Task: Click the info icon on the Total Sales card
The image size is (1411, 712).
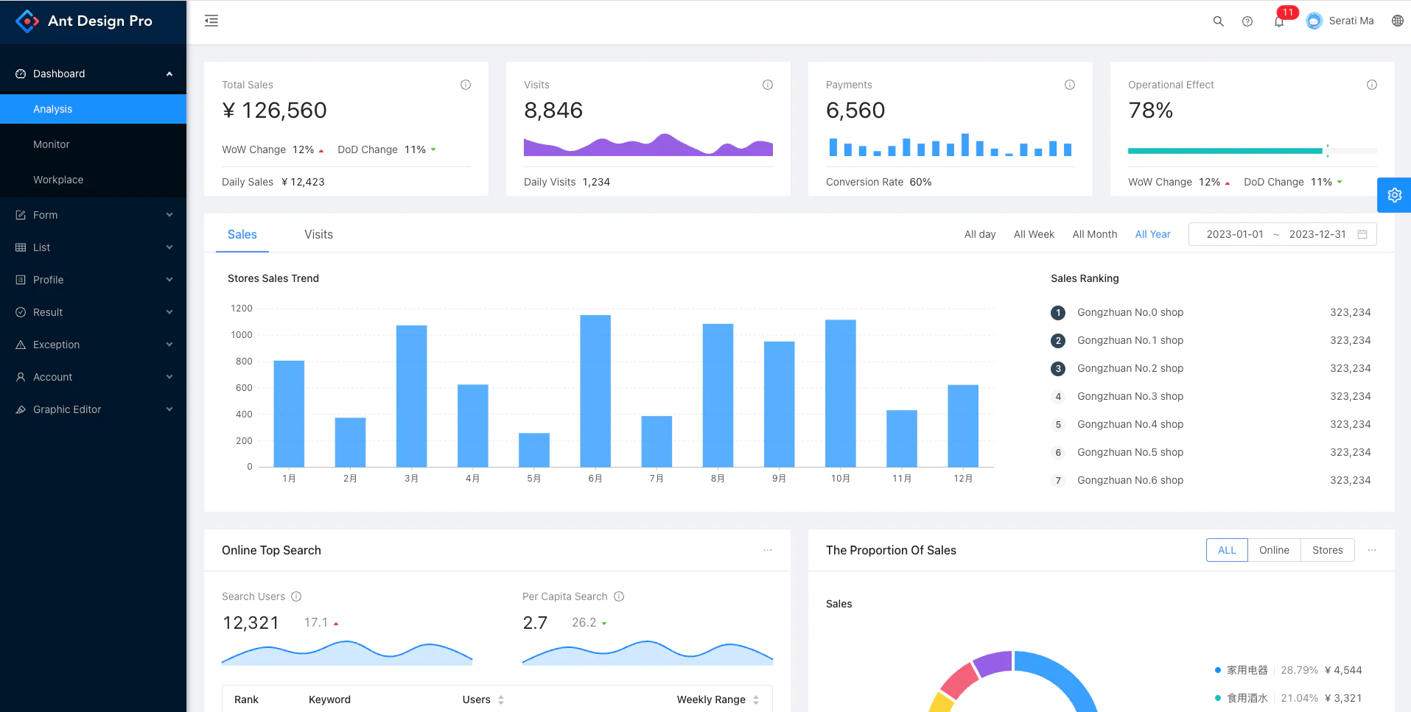Action: (465, 85)
